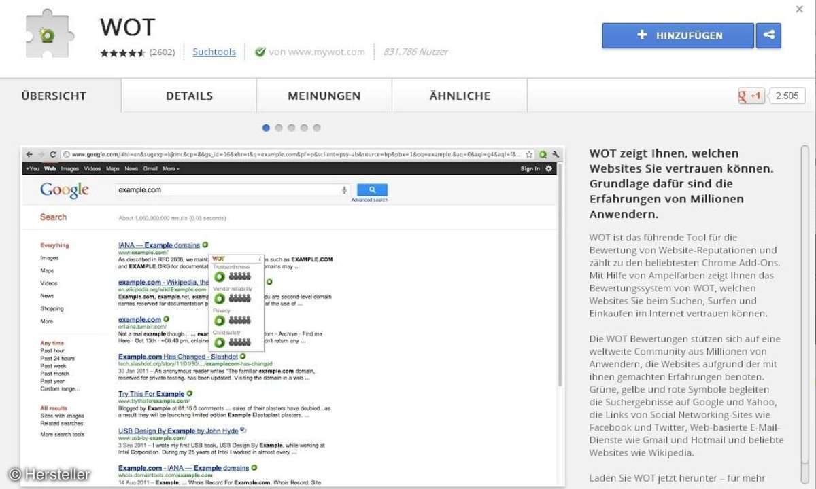Click the green verified checkmark before www.mywot.com
This screenshot has height=489, width=816.
point(260,52)
